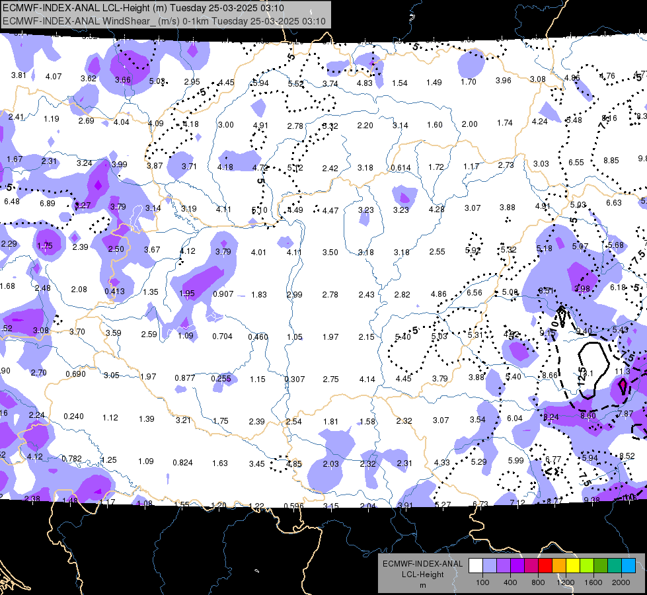
Task: Click the '12.5' wind shear contour label
Action: point(582,376)
